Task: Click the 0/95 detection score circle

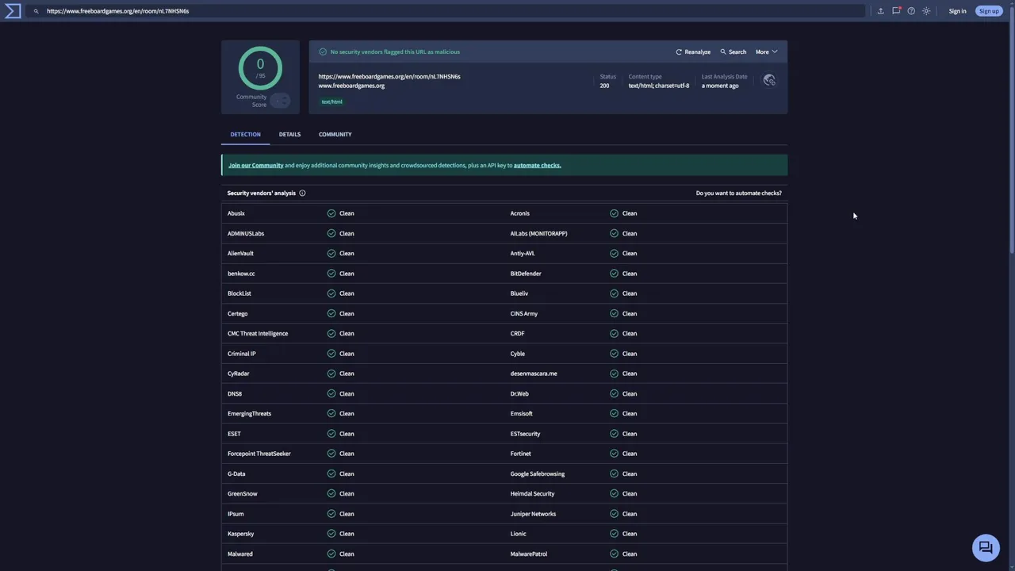Action: (x=260, y=68)
